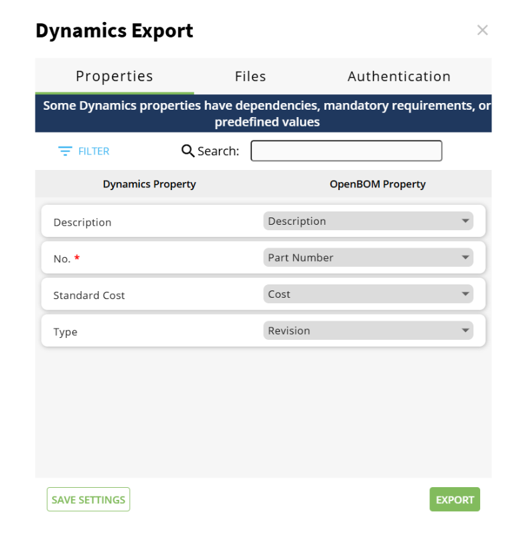Go to the Authentication tab
Viewport: 521px width, 540px height.
[398, 76]
